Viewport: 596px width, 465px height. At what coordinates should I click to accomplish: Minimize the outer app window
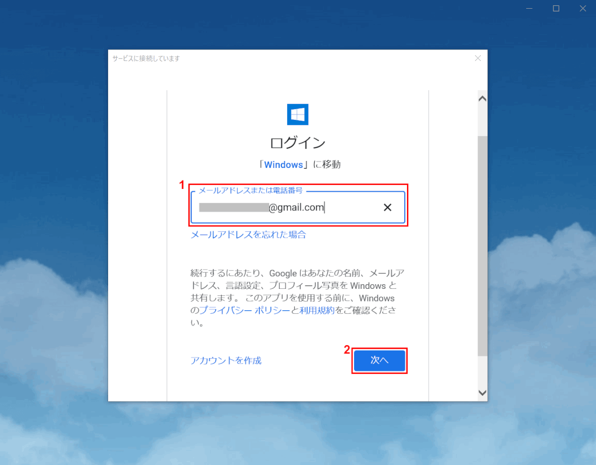[529, 8]
